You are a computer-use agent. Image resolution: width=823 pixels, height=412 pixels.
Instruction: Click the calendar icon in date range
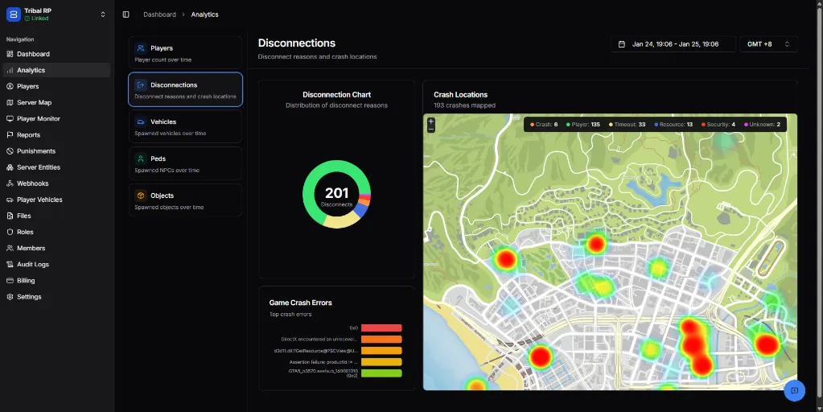point(621,44)
